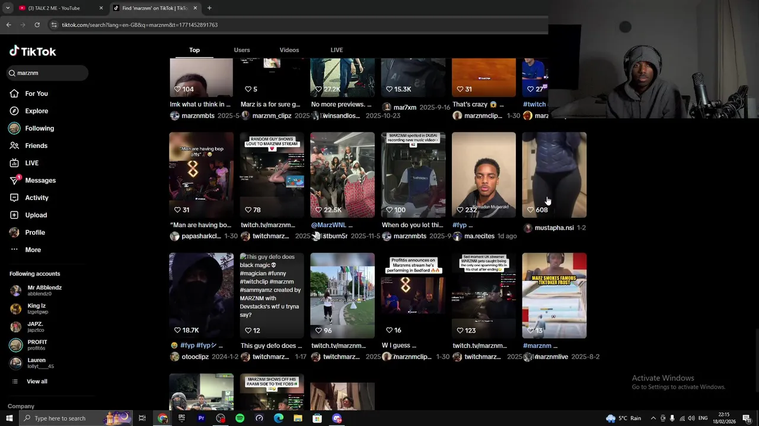Switch to the Users tab

[x=242, y=50]
